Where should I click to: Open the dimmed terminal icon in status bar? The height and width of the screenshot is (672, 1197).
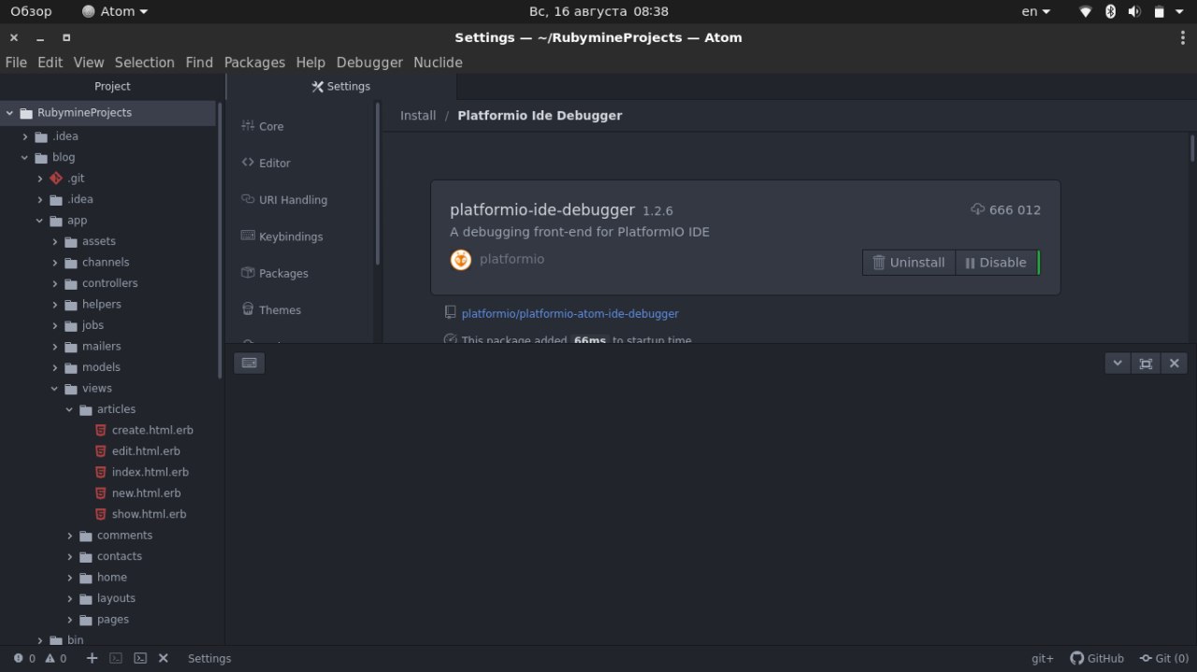coord(116,658)
